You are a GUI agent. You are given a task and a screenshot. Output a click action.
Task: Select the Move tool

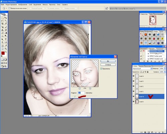click(6, 18)
